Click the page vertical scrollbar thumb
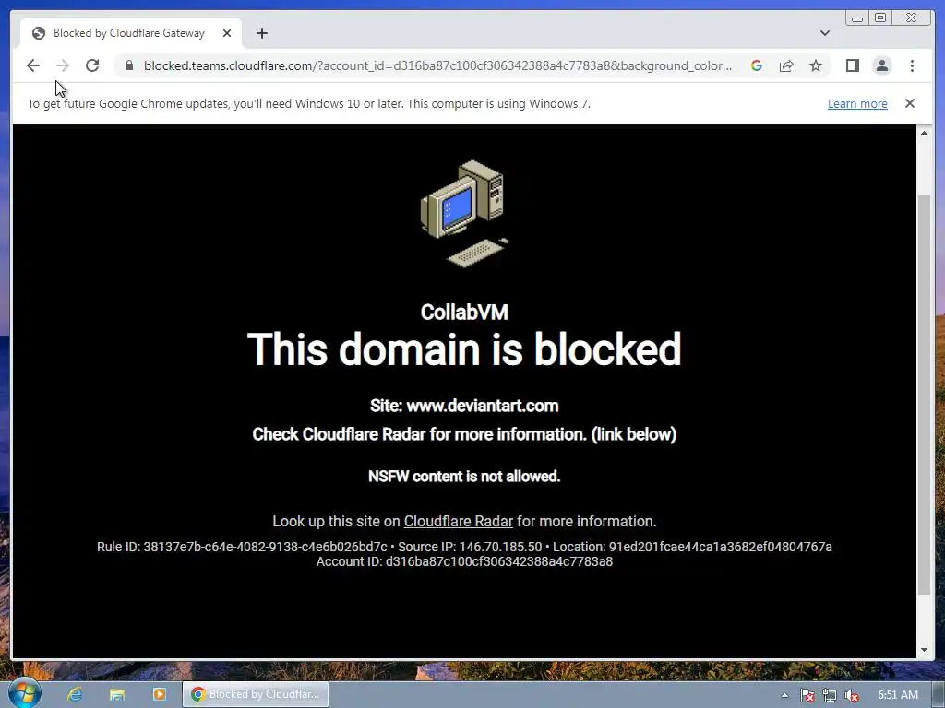 click(923, 395)
